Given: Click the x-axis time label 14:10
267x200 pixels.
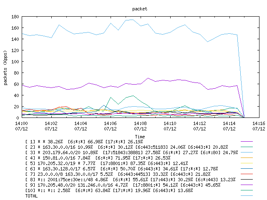Looking at the screenshot, I should point(170,123).
